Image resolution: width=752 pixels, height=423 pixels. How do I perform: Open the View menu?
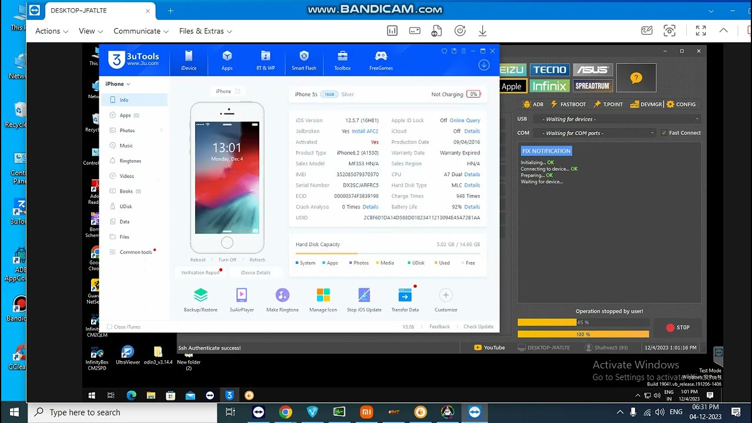click(x=91, y=31)
